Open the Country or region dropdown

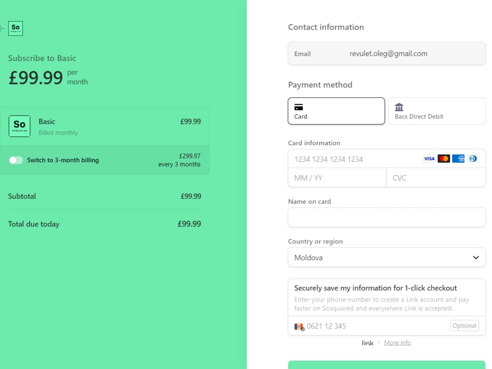[387, 257]
